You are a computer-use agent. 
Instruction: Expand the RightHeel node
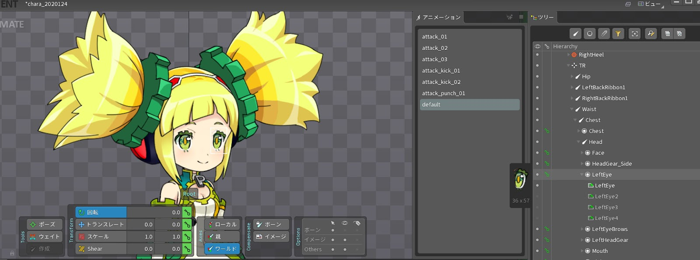pos(569,55)
